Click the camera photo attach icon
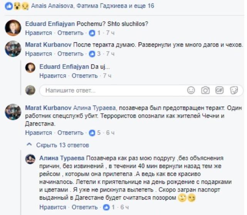Image resolution: width=247 pixels, height=215 pixels. tap(205, 91)
